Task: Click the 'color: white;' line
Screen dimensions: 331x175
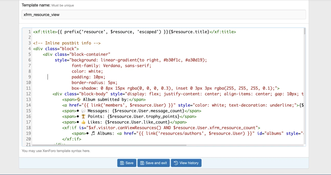Action: pos(87,71)
